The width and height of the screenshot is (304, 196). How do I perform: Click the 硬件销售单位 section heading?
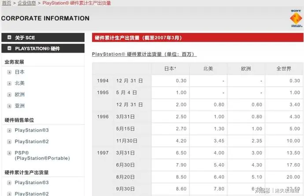coord(19,120)
